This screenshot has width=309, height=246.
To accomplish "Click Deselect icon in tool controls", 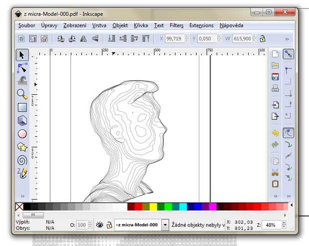I will pyautogui.click(x=44, y=38).
